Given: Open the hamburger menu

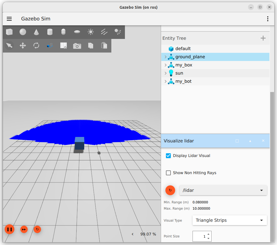Looking at the screenshot, I should pyautogui.click(x=9, y=19).
